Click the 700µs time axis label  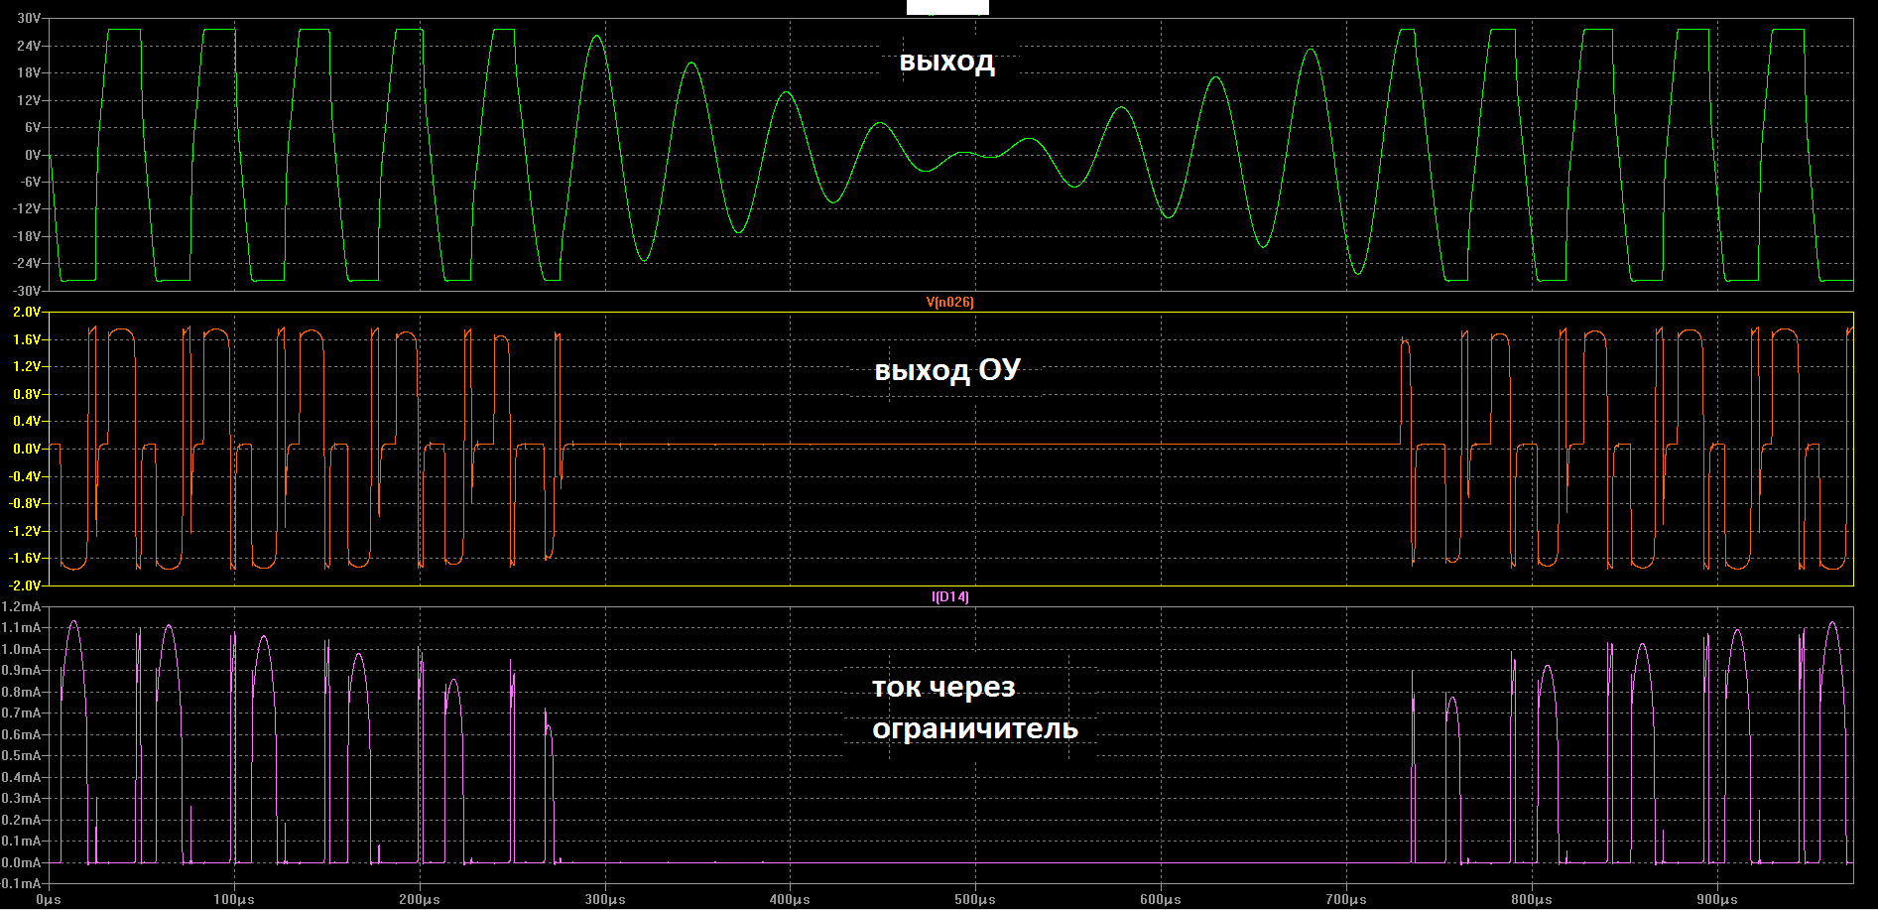coord(1346,899)
